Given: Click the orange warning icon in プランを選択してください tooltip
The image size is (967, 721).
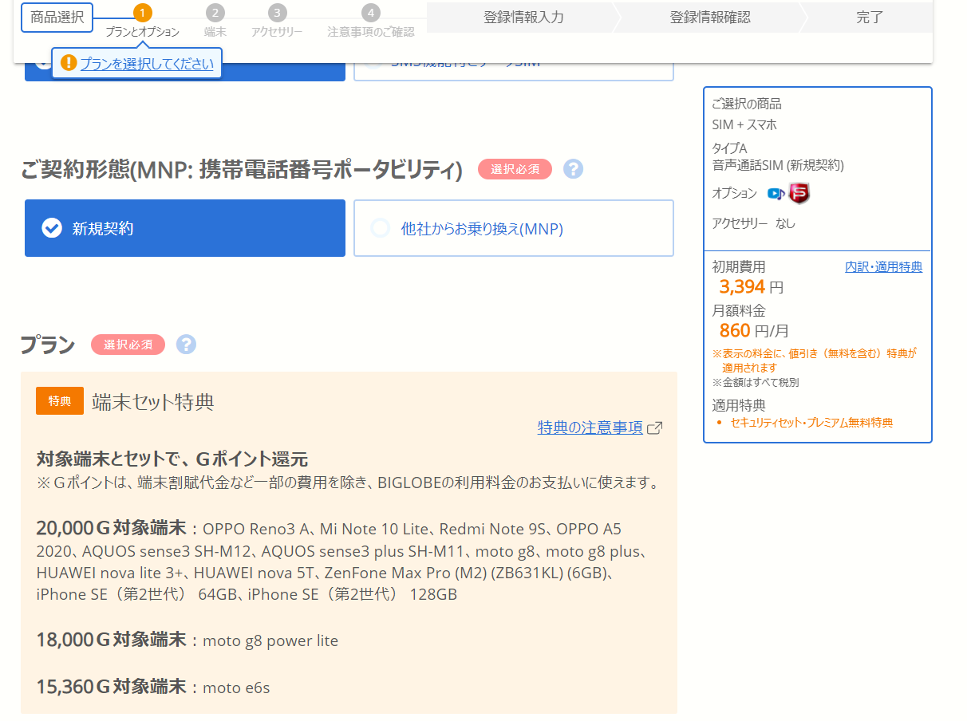Looking at the screenshot, I should click(69, 63).
